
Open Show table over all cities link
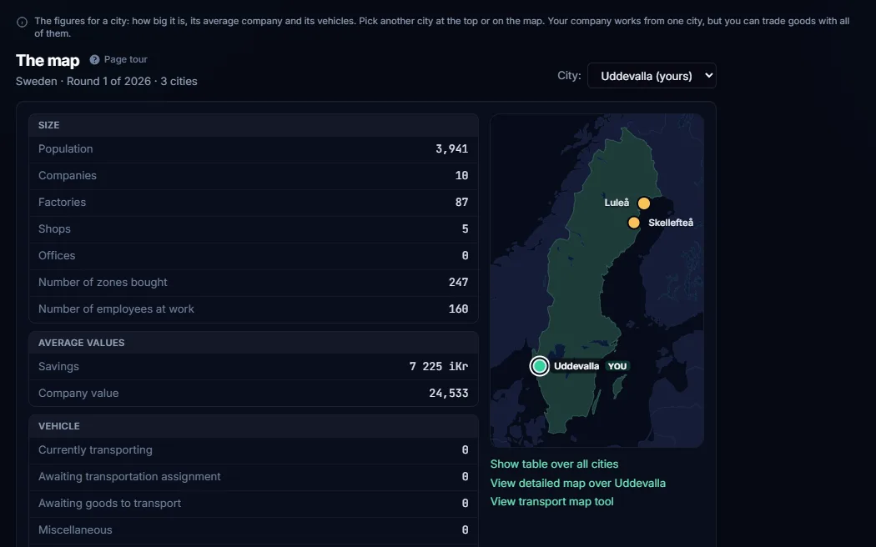[x=554, y=464]
